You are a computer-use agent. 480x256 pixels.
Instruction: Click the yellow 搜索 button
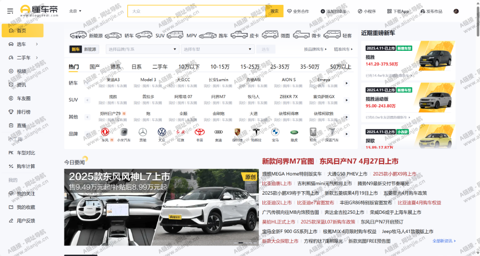click(x=275, y=11)
